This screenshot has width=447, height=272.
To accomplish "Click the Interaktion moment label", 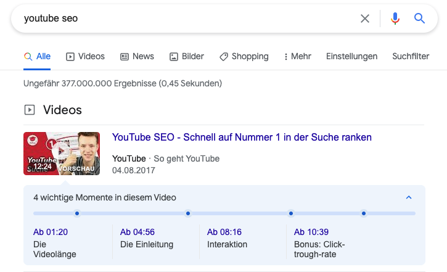I will [228, 244].
